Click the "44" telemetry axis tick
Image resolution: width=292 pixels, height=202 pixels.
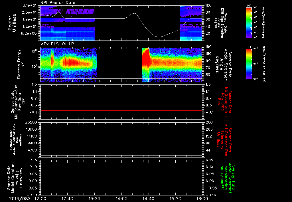[x=208, y=150]
